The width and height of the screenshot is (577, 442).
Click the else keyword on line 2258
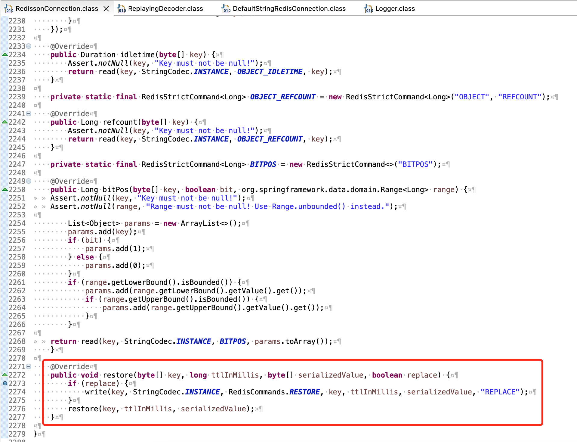point(85,257)
